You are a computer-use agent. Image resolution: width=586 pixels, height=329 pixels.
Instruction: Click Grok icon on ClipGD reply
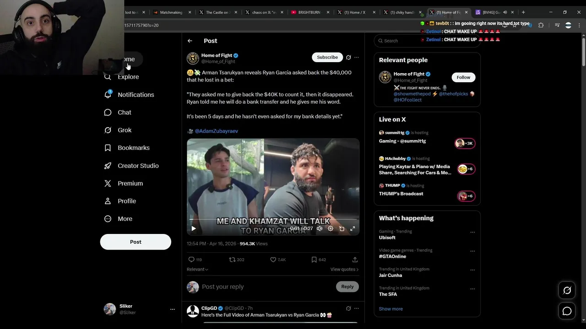[348, 308]
